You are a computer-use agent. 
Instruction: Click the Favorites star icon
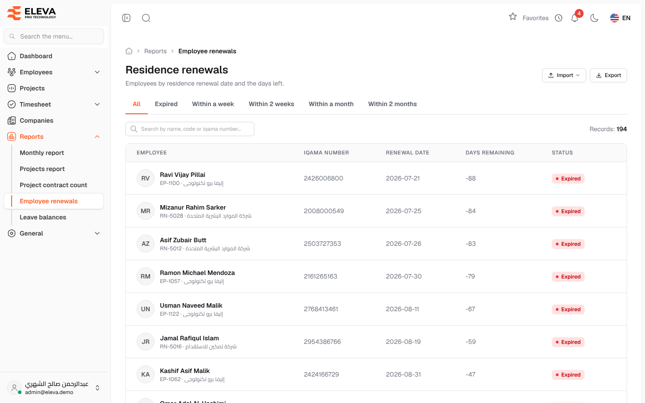point(513,17)
